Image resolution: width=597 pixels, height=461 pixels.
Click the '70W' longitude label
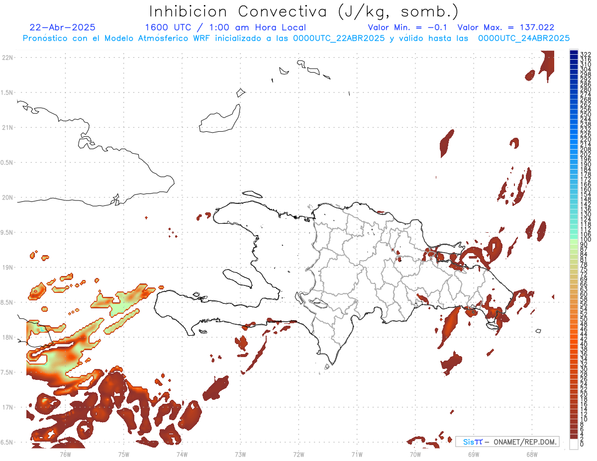tap(415, 454)
